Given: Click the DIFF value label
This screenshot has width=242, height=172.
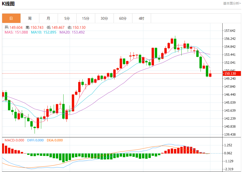Looking at the screenshot, I should coord(35,140).
